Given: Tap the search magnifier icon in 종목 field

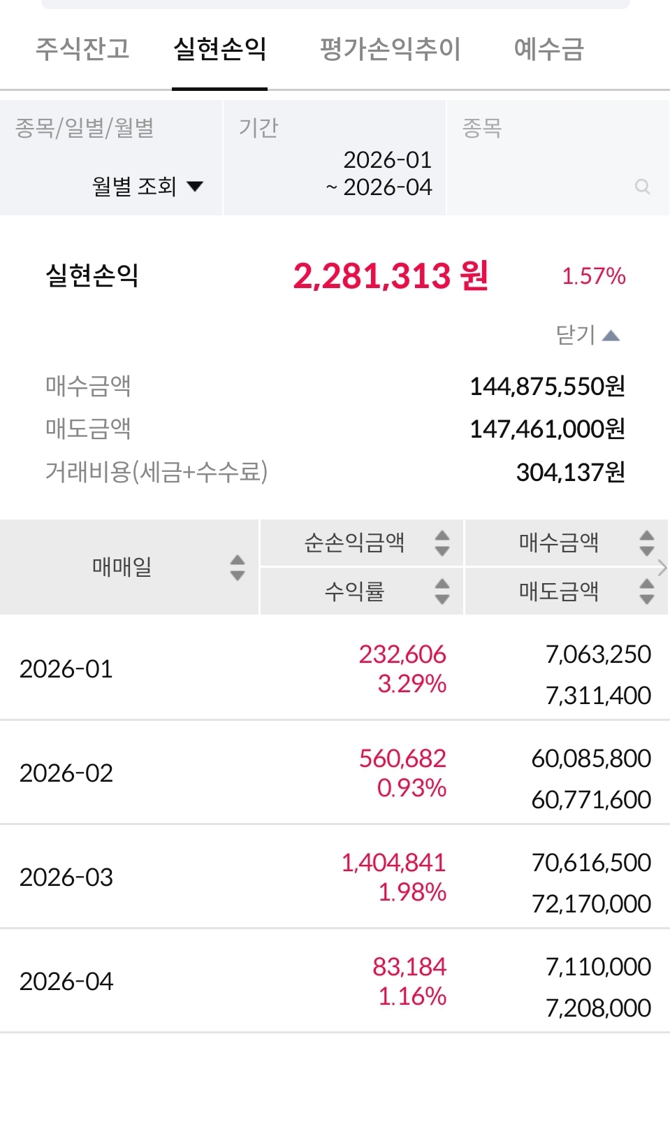Looking at the screenshot, I should pos(642,187).
